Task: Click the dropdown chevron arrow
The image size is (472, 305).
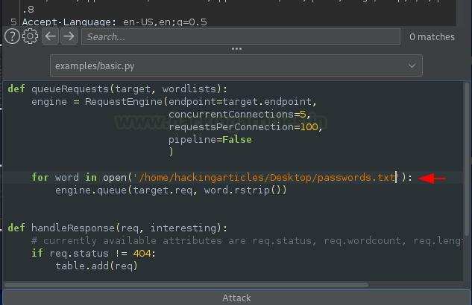Action: point(412,65)
